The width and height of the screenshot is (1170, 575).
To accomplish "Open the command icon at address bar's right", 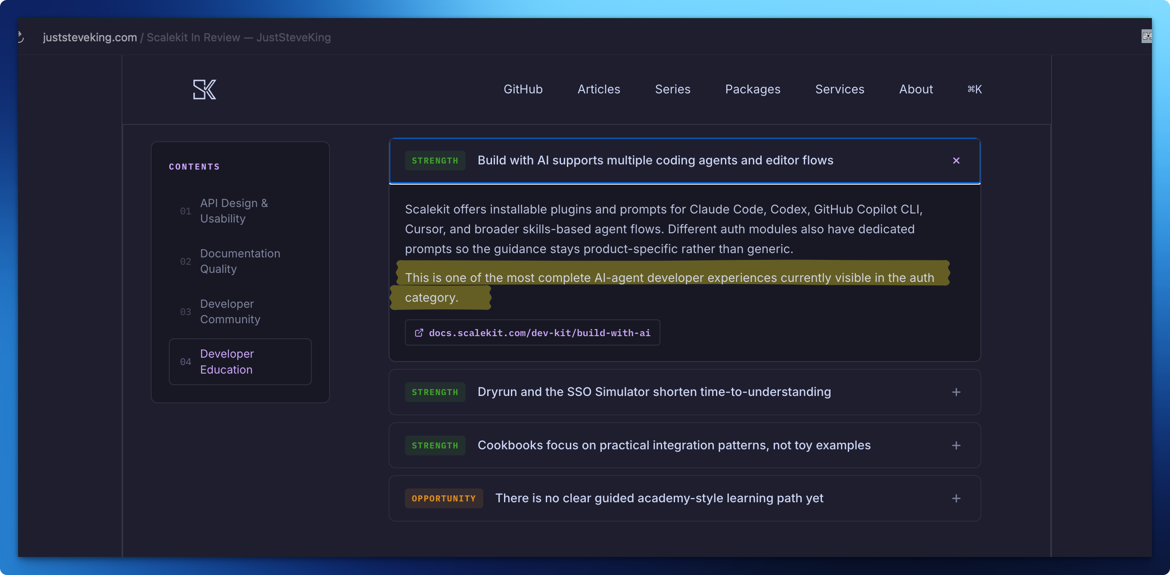I will [1146, 36].
